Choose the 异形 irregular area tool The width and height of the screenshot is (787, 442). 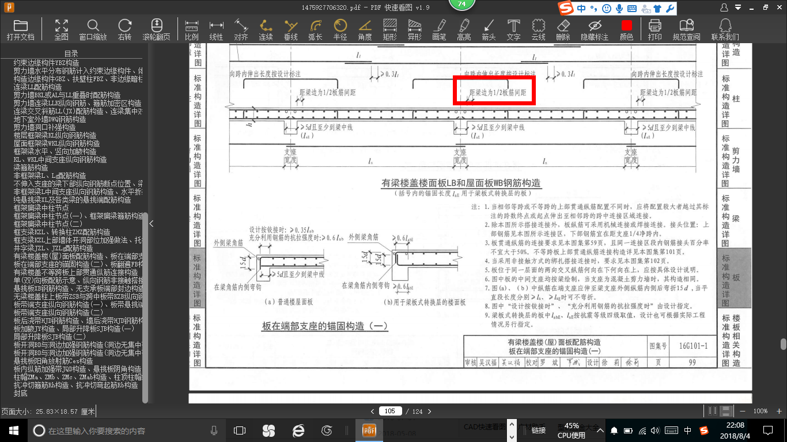(x=414, y=29)
